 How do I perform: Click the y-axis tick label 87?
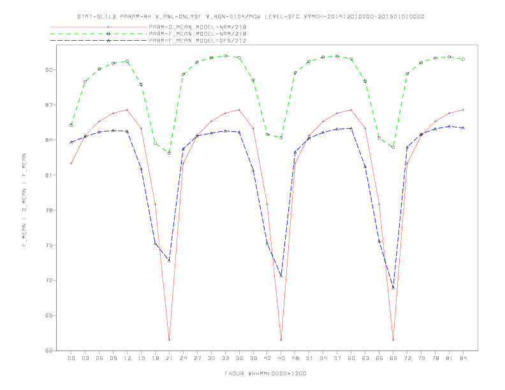48,105
